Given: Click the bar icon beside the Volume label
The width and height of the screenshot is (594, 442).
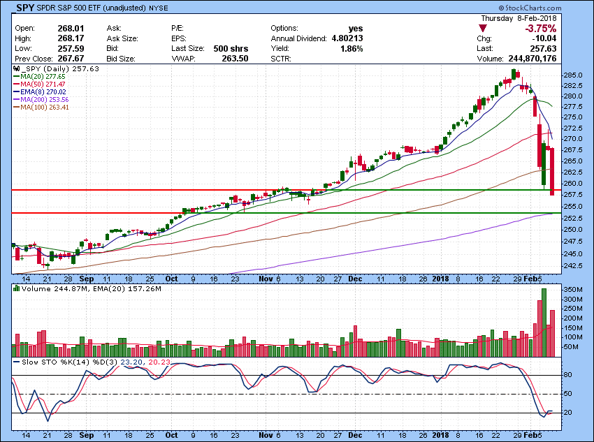Looking at the screenshot, I should click(16, 288).
